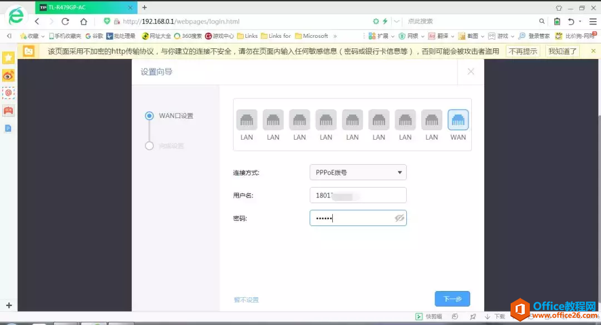Click the green shield security icon

click(x=107, y=21)
